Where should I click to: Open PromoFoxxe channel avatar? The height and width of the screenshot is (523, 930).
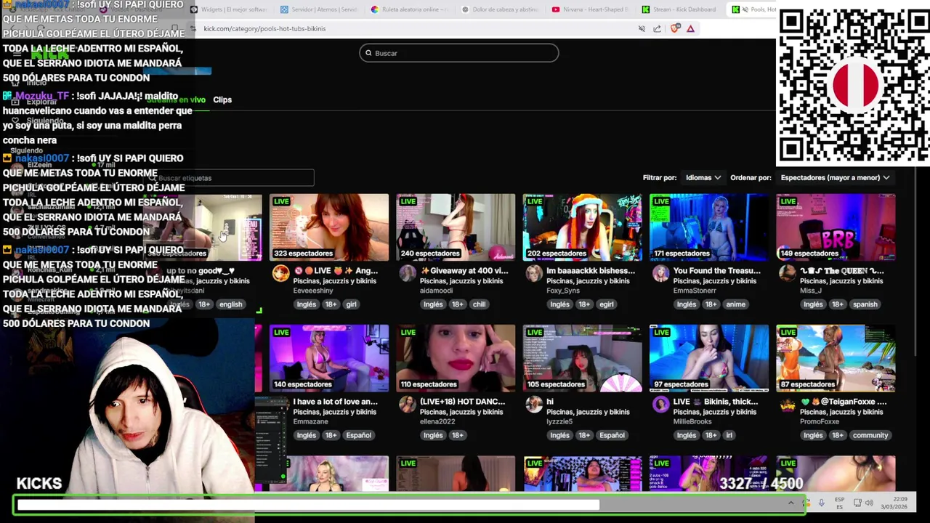pos(787,405)
